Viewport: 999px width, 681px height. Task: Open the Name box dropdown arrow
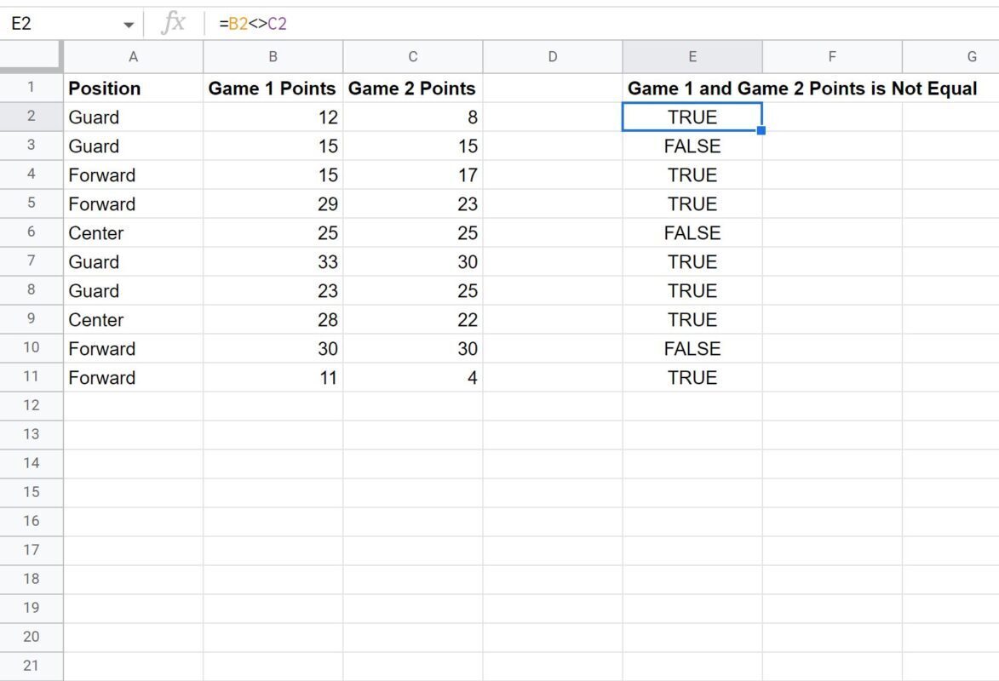click(x=129, y=25)
